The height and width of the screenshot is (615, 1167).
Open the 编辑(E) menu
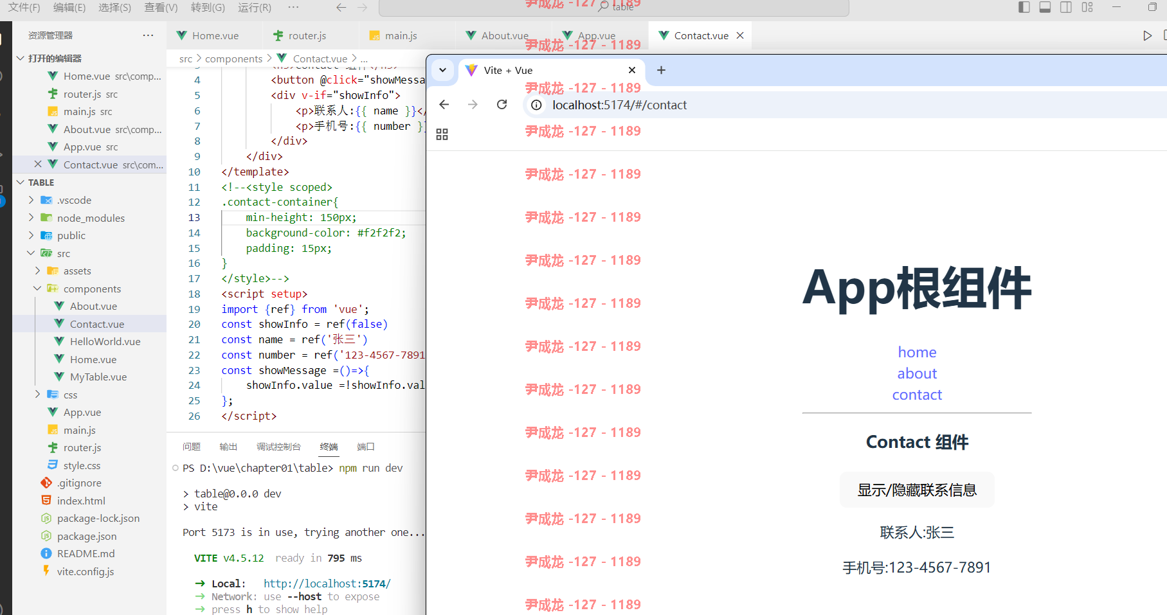[x=69, y=8]
